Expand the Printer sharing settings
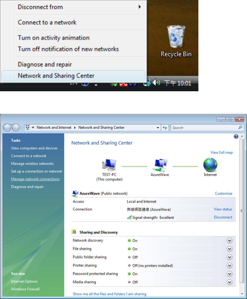The image size is (247, 299). point(229,266)
